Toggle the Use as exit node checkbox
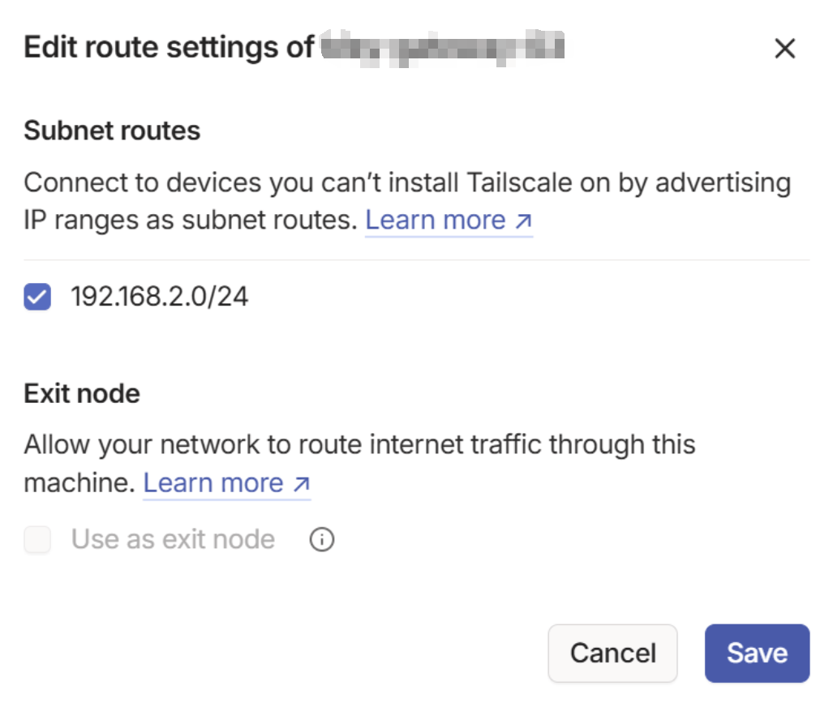 [x=37, y=539]
